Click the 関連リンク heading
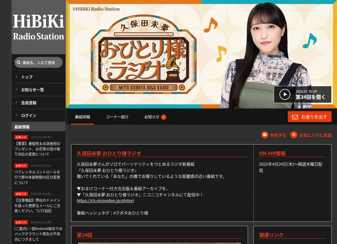This screenshot has width=337, height=244. (271, 235)
